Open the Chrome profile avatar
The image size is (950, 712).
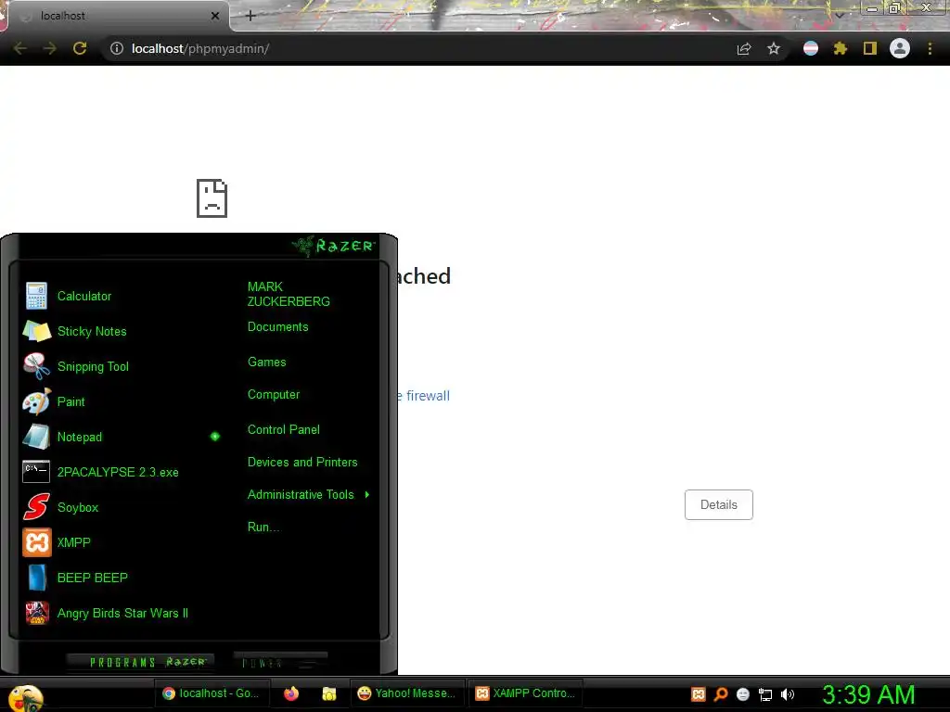pos(900,48)
